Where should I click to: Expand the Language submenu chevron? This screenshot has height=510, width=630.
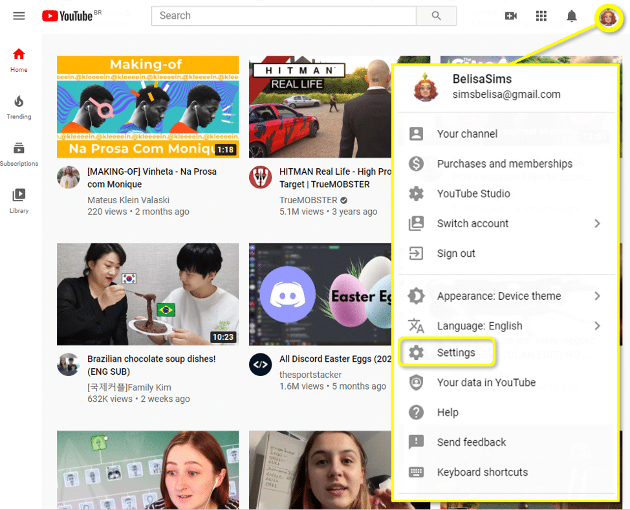pos(598,326)
